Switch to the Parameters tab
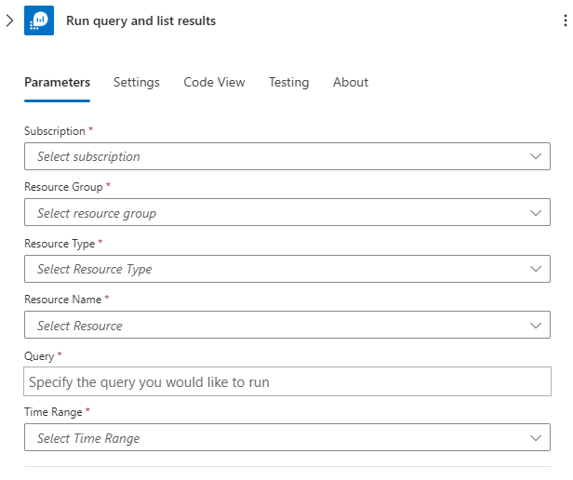 [57, 82]
